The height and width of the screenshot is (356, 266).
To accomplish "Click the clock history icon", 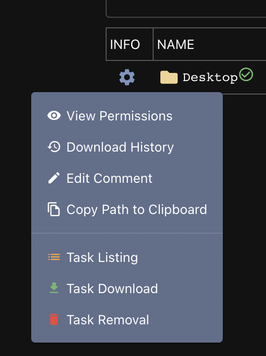I will click(x=54, y=147).
